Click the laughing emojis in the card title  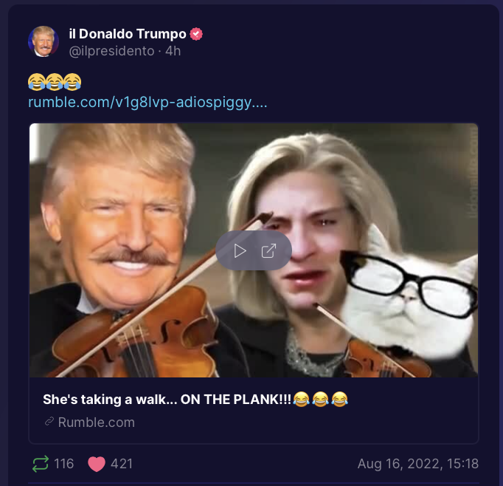[x=321, y=400]
